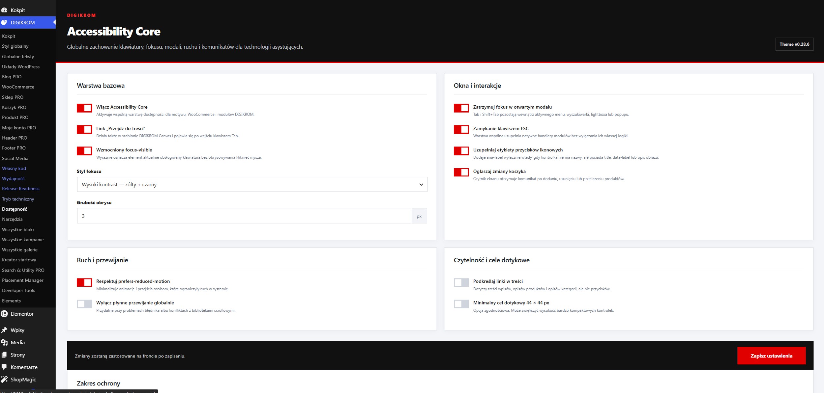Turn on Wyłącz płynne przewijanie globalnie
The image size is (824, 393).
[84, 304]
